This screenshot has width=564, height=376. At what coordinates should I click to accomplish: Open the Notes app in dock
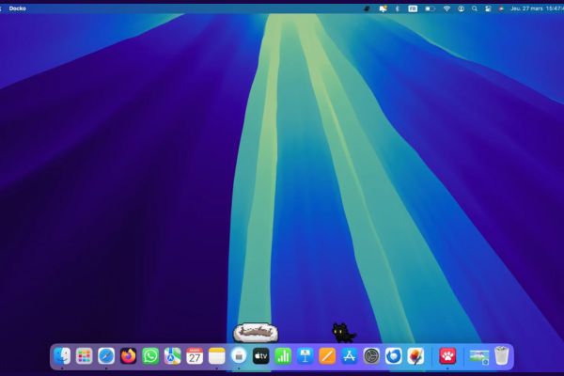pos(217,356)
